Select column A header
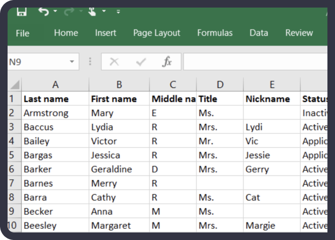The height and width of the screenshot is (240, 335). pyautogui.click(x=55, y=85)
